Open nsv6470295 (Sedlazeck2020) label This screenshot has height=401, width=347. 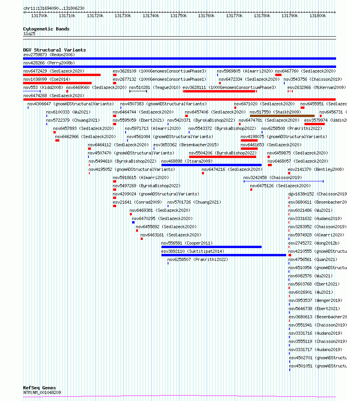162,218
